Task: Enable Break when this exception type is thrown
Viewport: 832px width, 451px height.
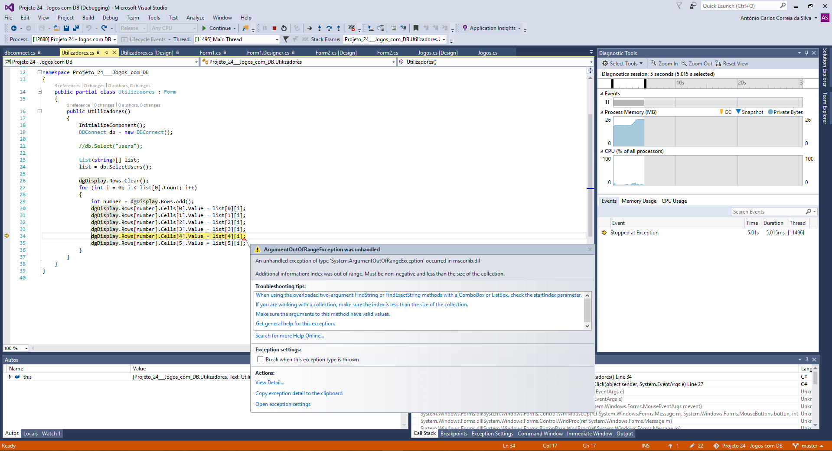Action: [x=261, y=360]
